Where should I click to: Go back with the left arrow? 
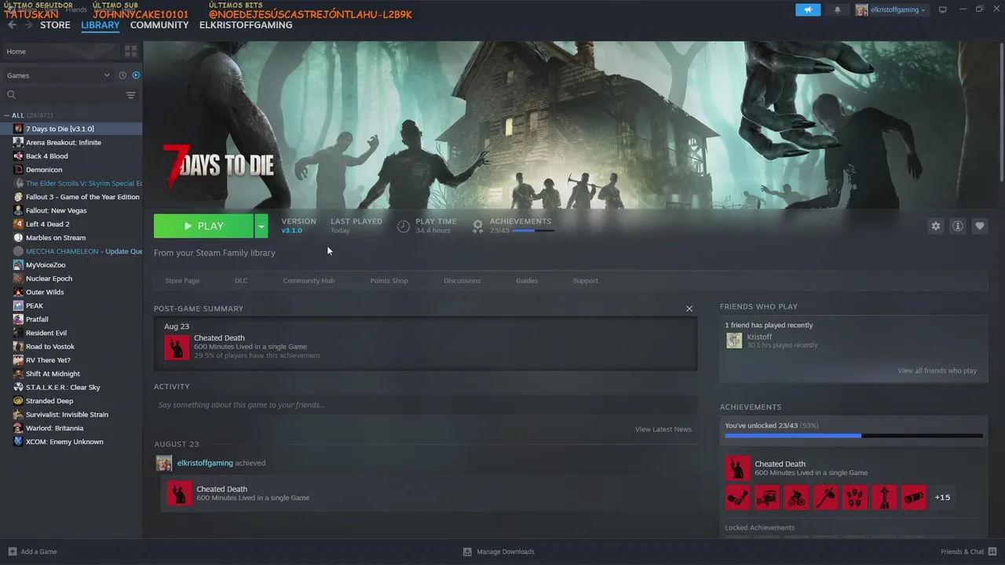click(x=12, y=25)
